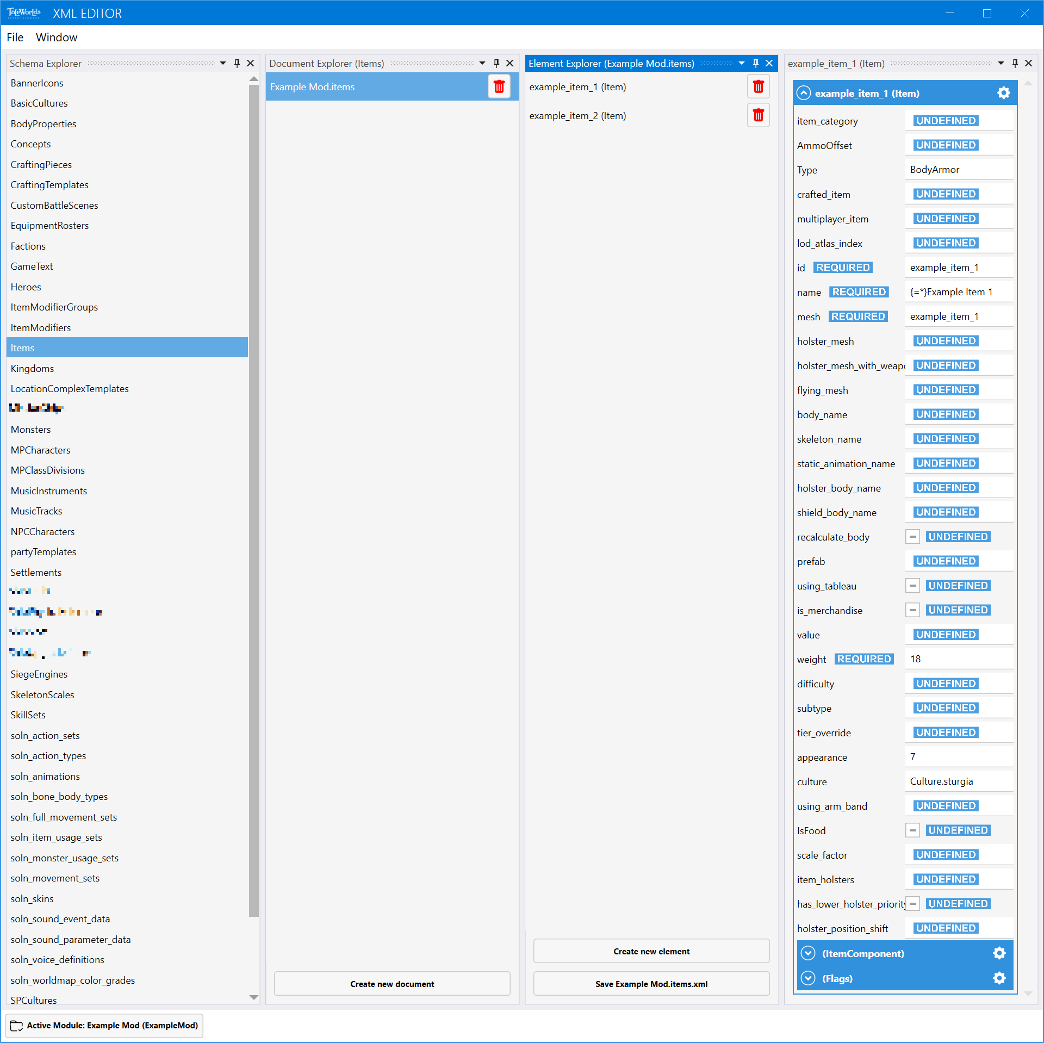The height and width of the screenshot is (1043, 1044).
Task: Delete example_item_2 with its trash icon
Action: pyautogui.click(x=758, y=115)
